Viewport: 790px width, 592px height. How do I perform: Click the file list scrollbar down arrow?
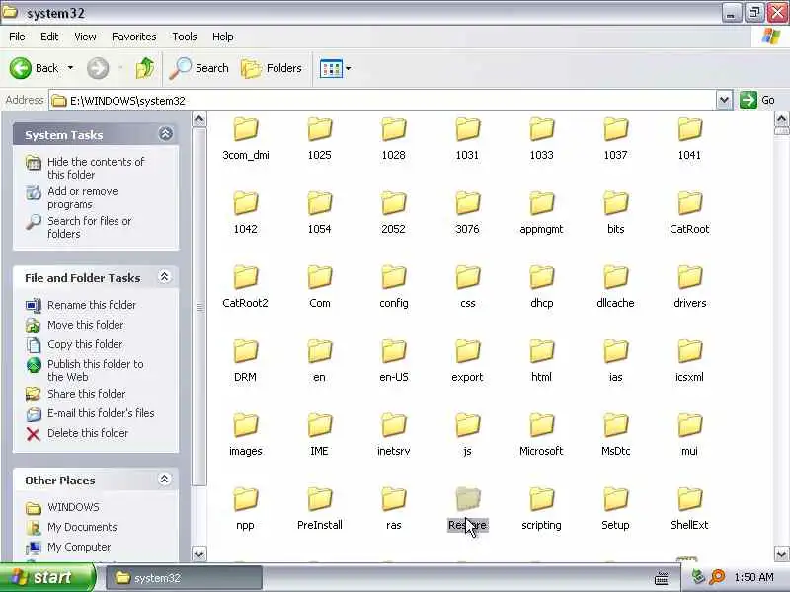[x=781, y=554]
